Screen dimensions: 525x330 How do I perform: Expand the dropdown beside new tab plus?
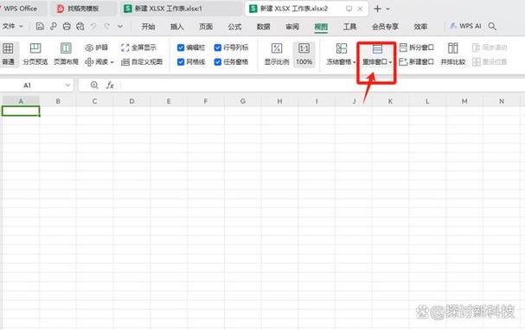[x=388, y=9]
